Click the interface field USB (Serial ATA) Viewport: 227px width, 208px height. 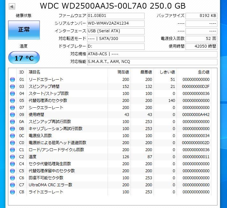pos(116,31)
